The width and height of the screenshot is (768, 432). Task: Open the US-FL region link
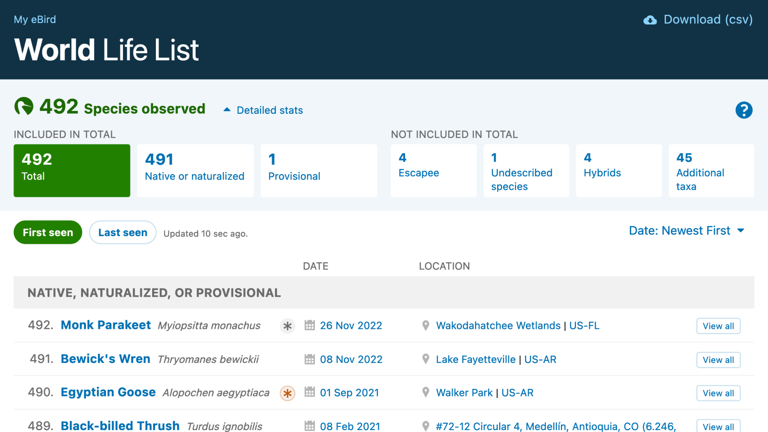(584, 325)
